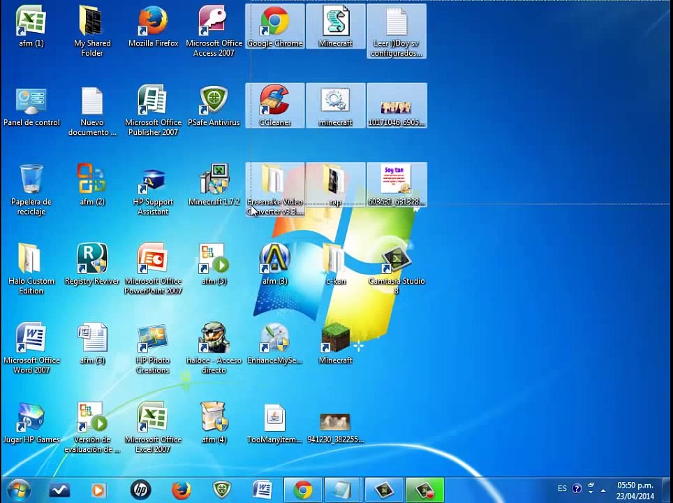The height and width of the screenshot is (503, 673).
Task: Select the Minecraft script file icon
Action: [336, 27]
